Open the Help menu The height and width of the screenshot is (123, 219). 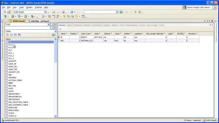click(x=46, y=8)
